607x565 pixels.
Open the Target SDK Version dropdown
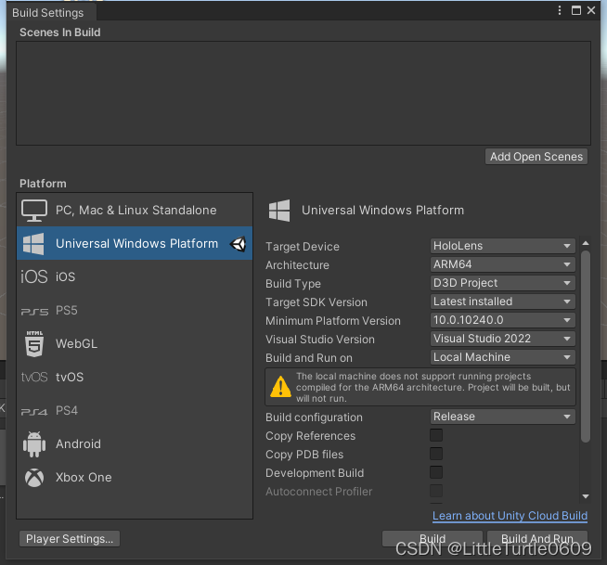coord(502,302)
